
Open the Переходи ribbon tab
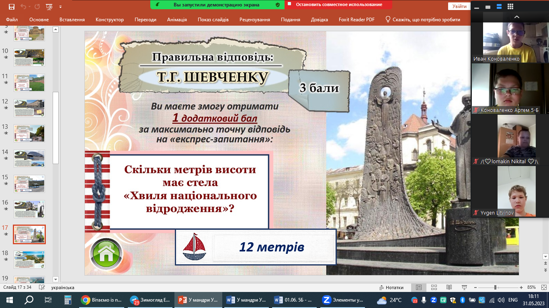click(x=146, y=20)
